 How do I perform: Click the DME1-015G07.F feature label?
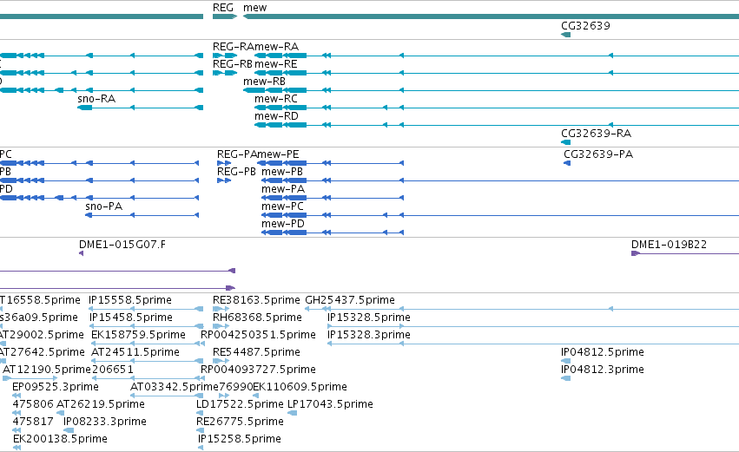pos(122,245)
